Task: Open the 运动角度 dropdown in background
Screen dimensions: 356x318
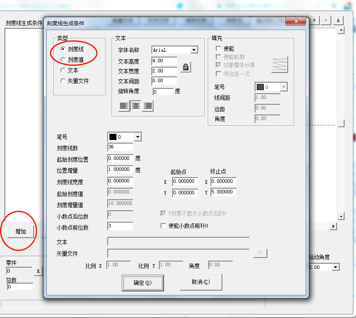Action: click(x=336, y=267)
